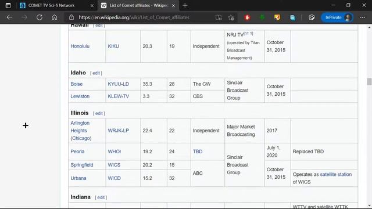The image size is (372, 209).
Task: Close the COMET TV Sci-fi Network tab
Action: (92, 5)
